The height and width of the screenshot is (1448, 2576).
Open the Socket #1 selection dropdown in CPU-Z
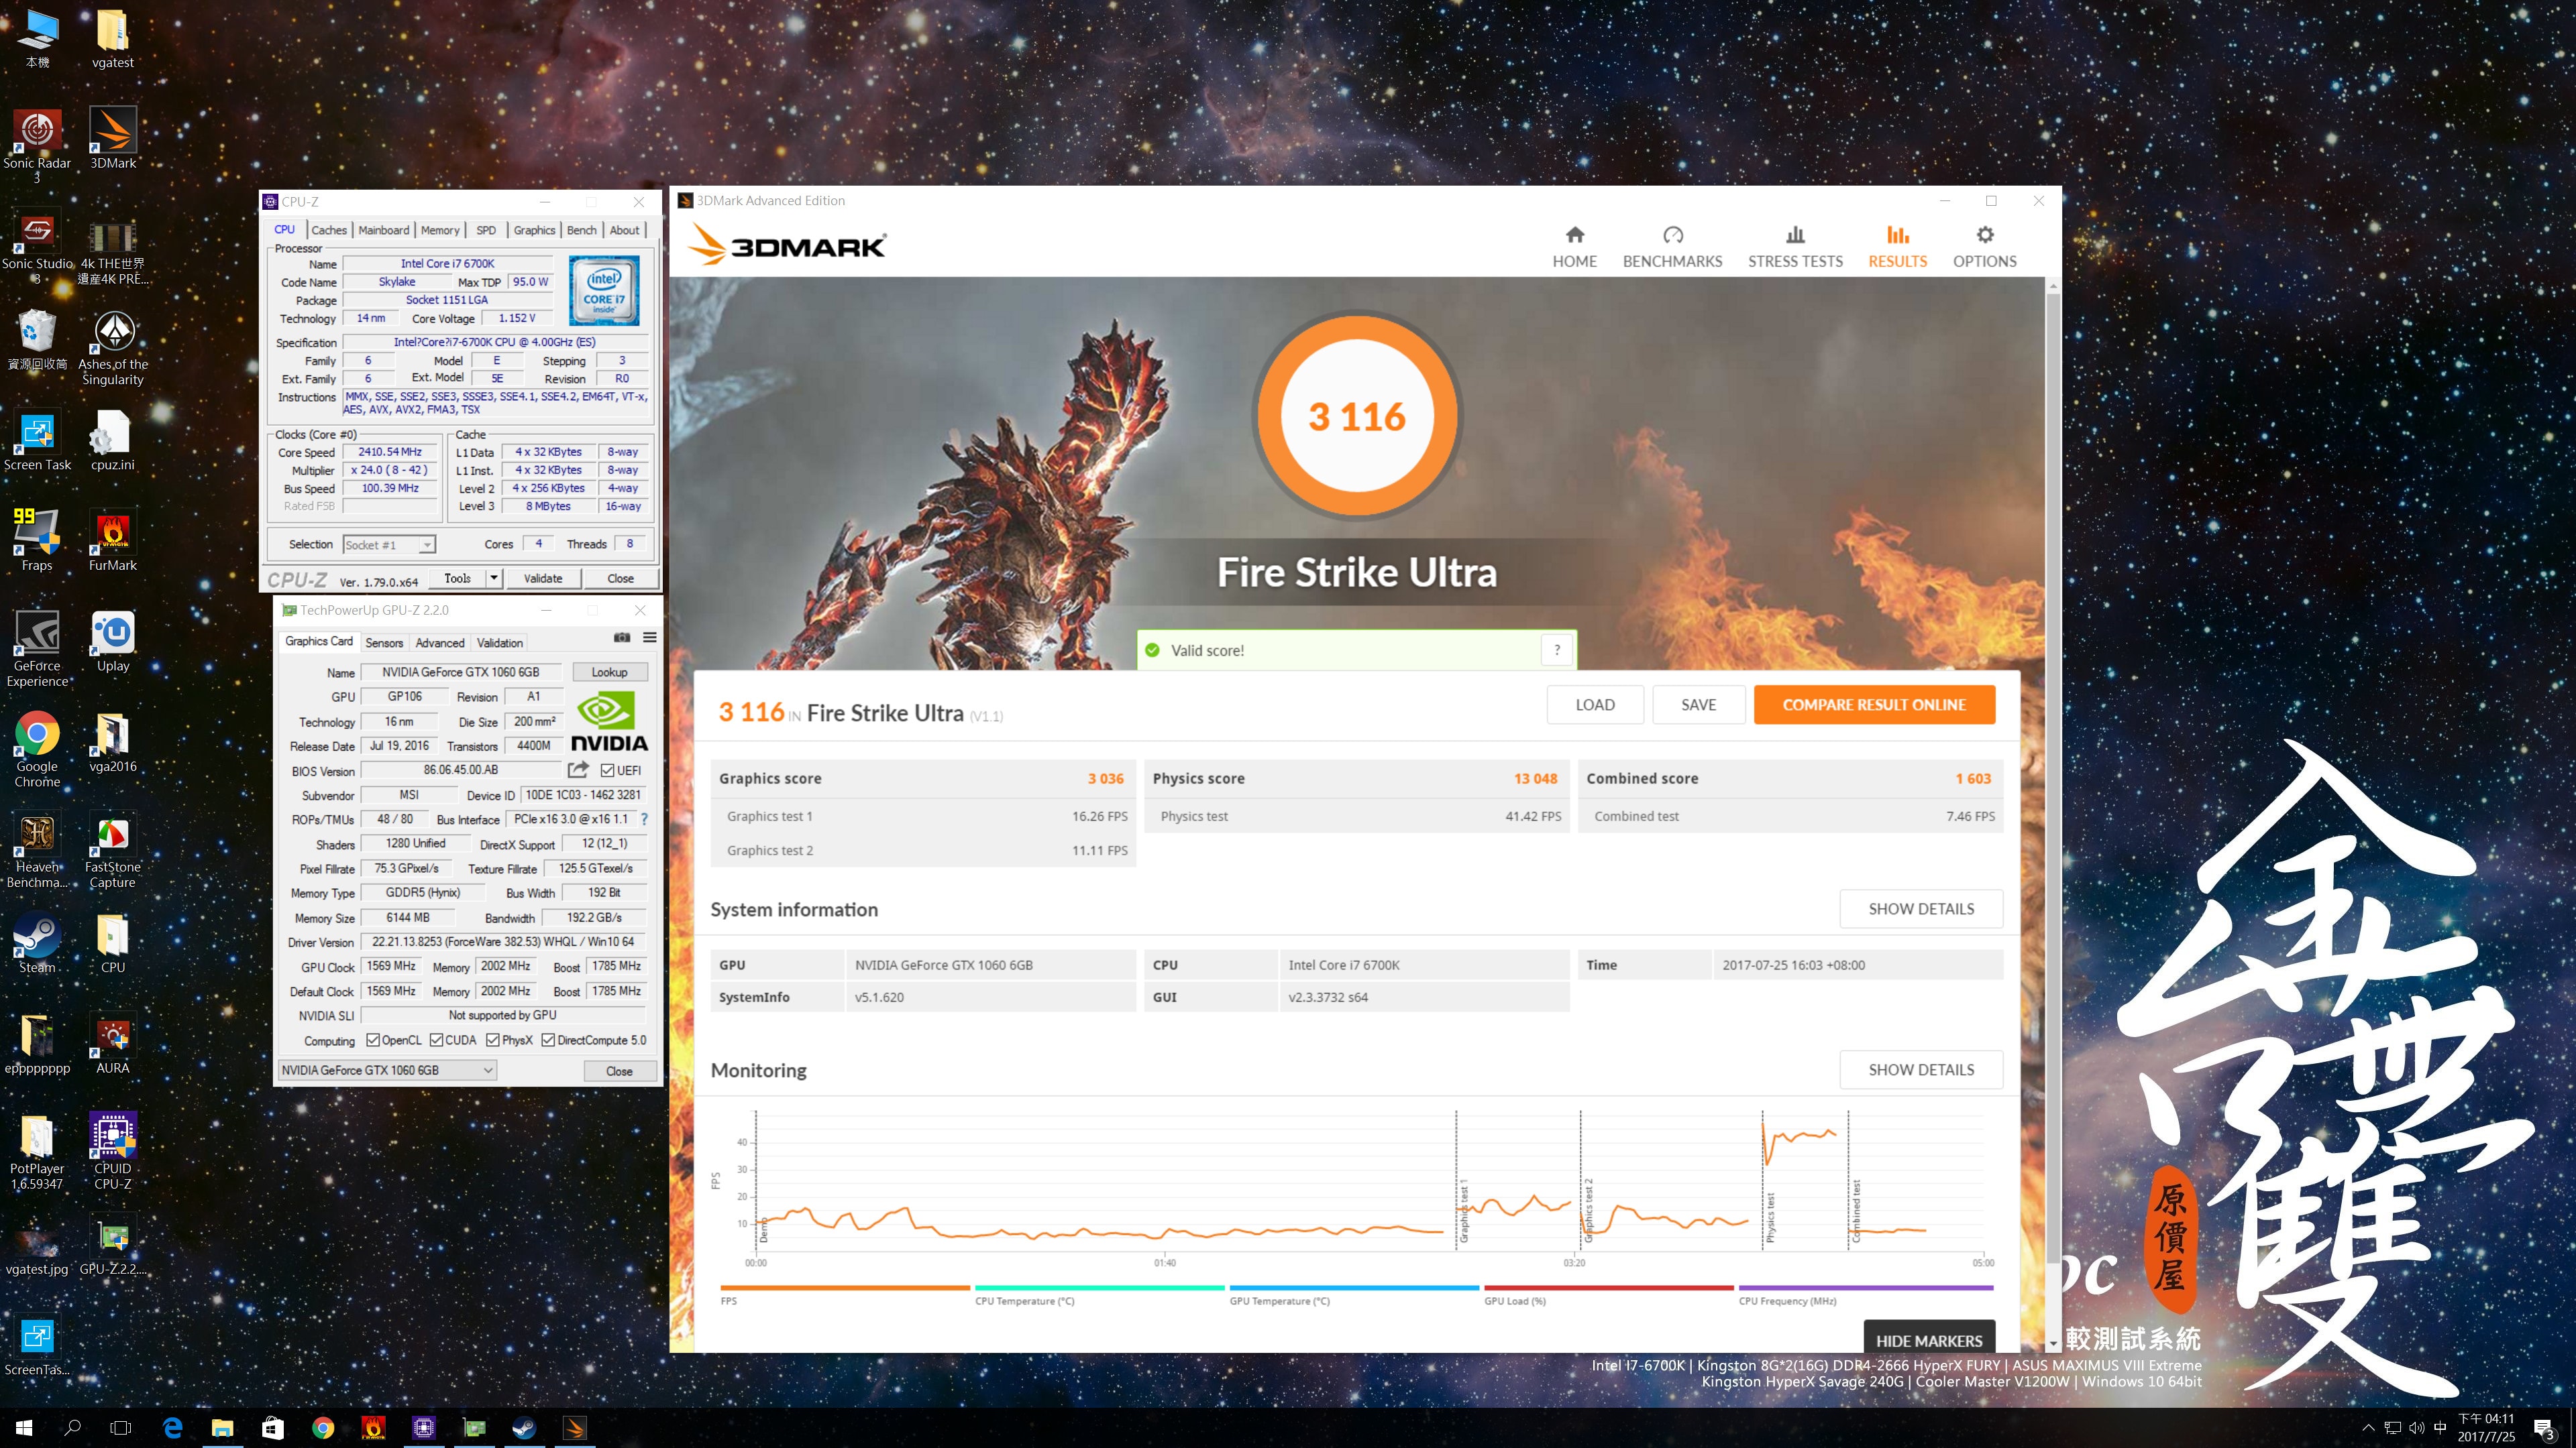coord(389,544)
